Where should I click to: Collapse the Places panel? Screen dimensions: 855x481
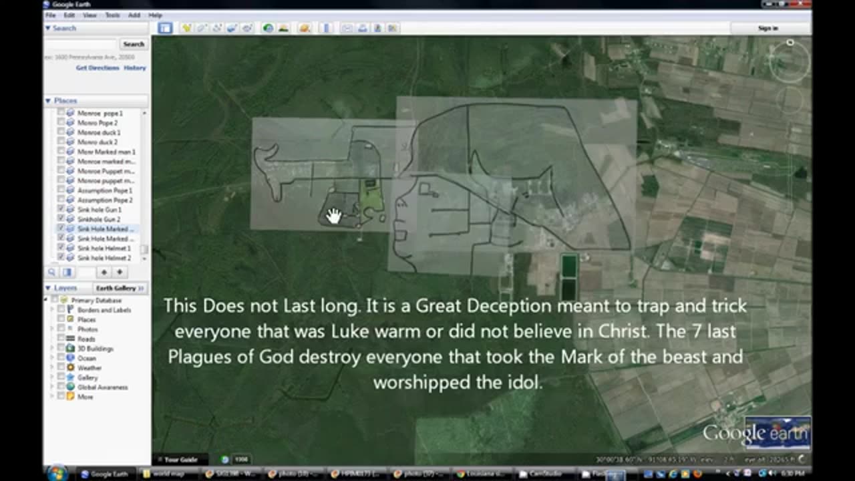coord(48,100)
